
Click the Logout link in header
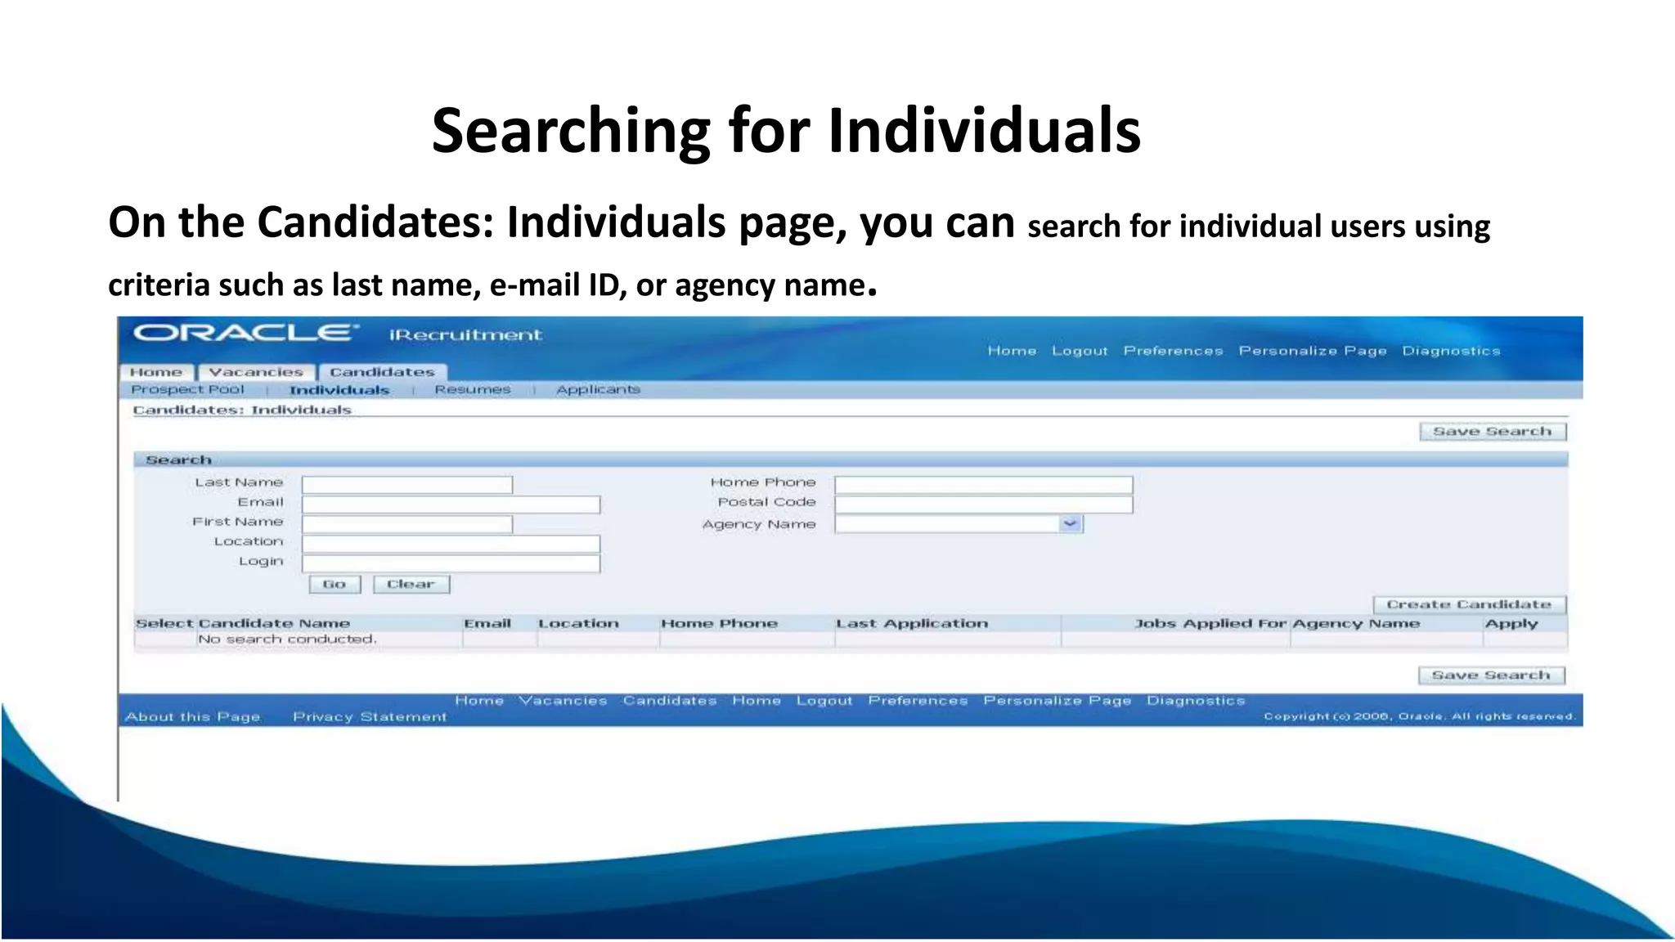click(1080, 351)
